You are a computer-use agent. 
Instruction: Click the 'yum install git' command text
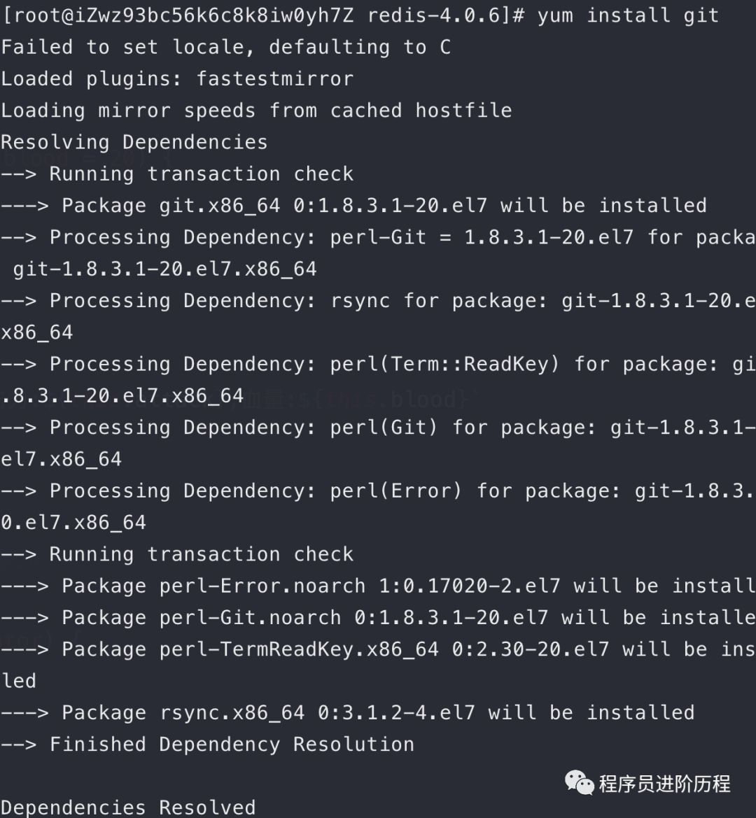628,15
